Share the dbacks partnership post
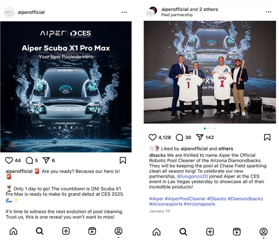Screen dimensions: 279x243 200,137
